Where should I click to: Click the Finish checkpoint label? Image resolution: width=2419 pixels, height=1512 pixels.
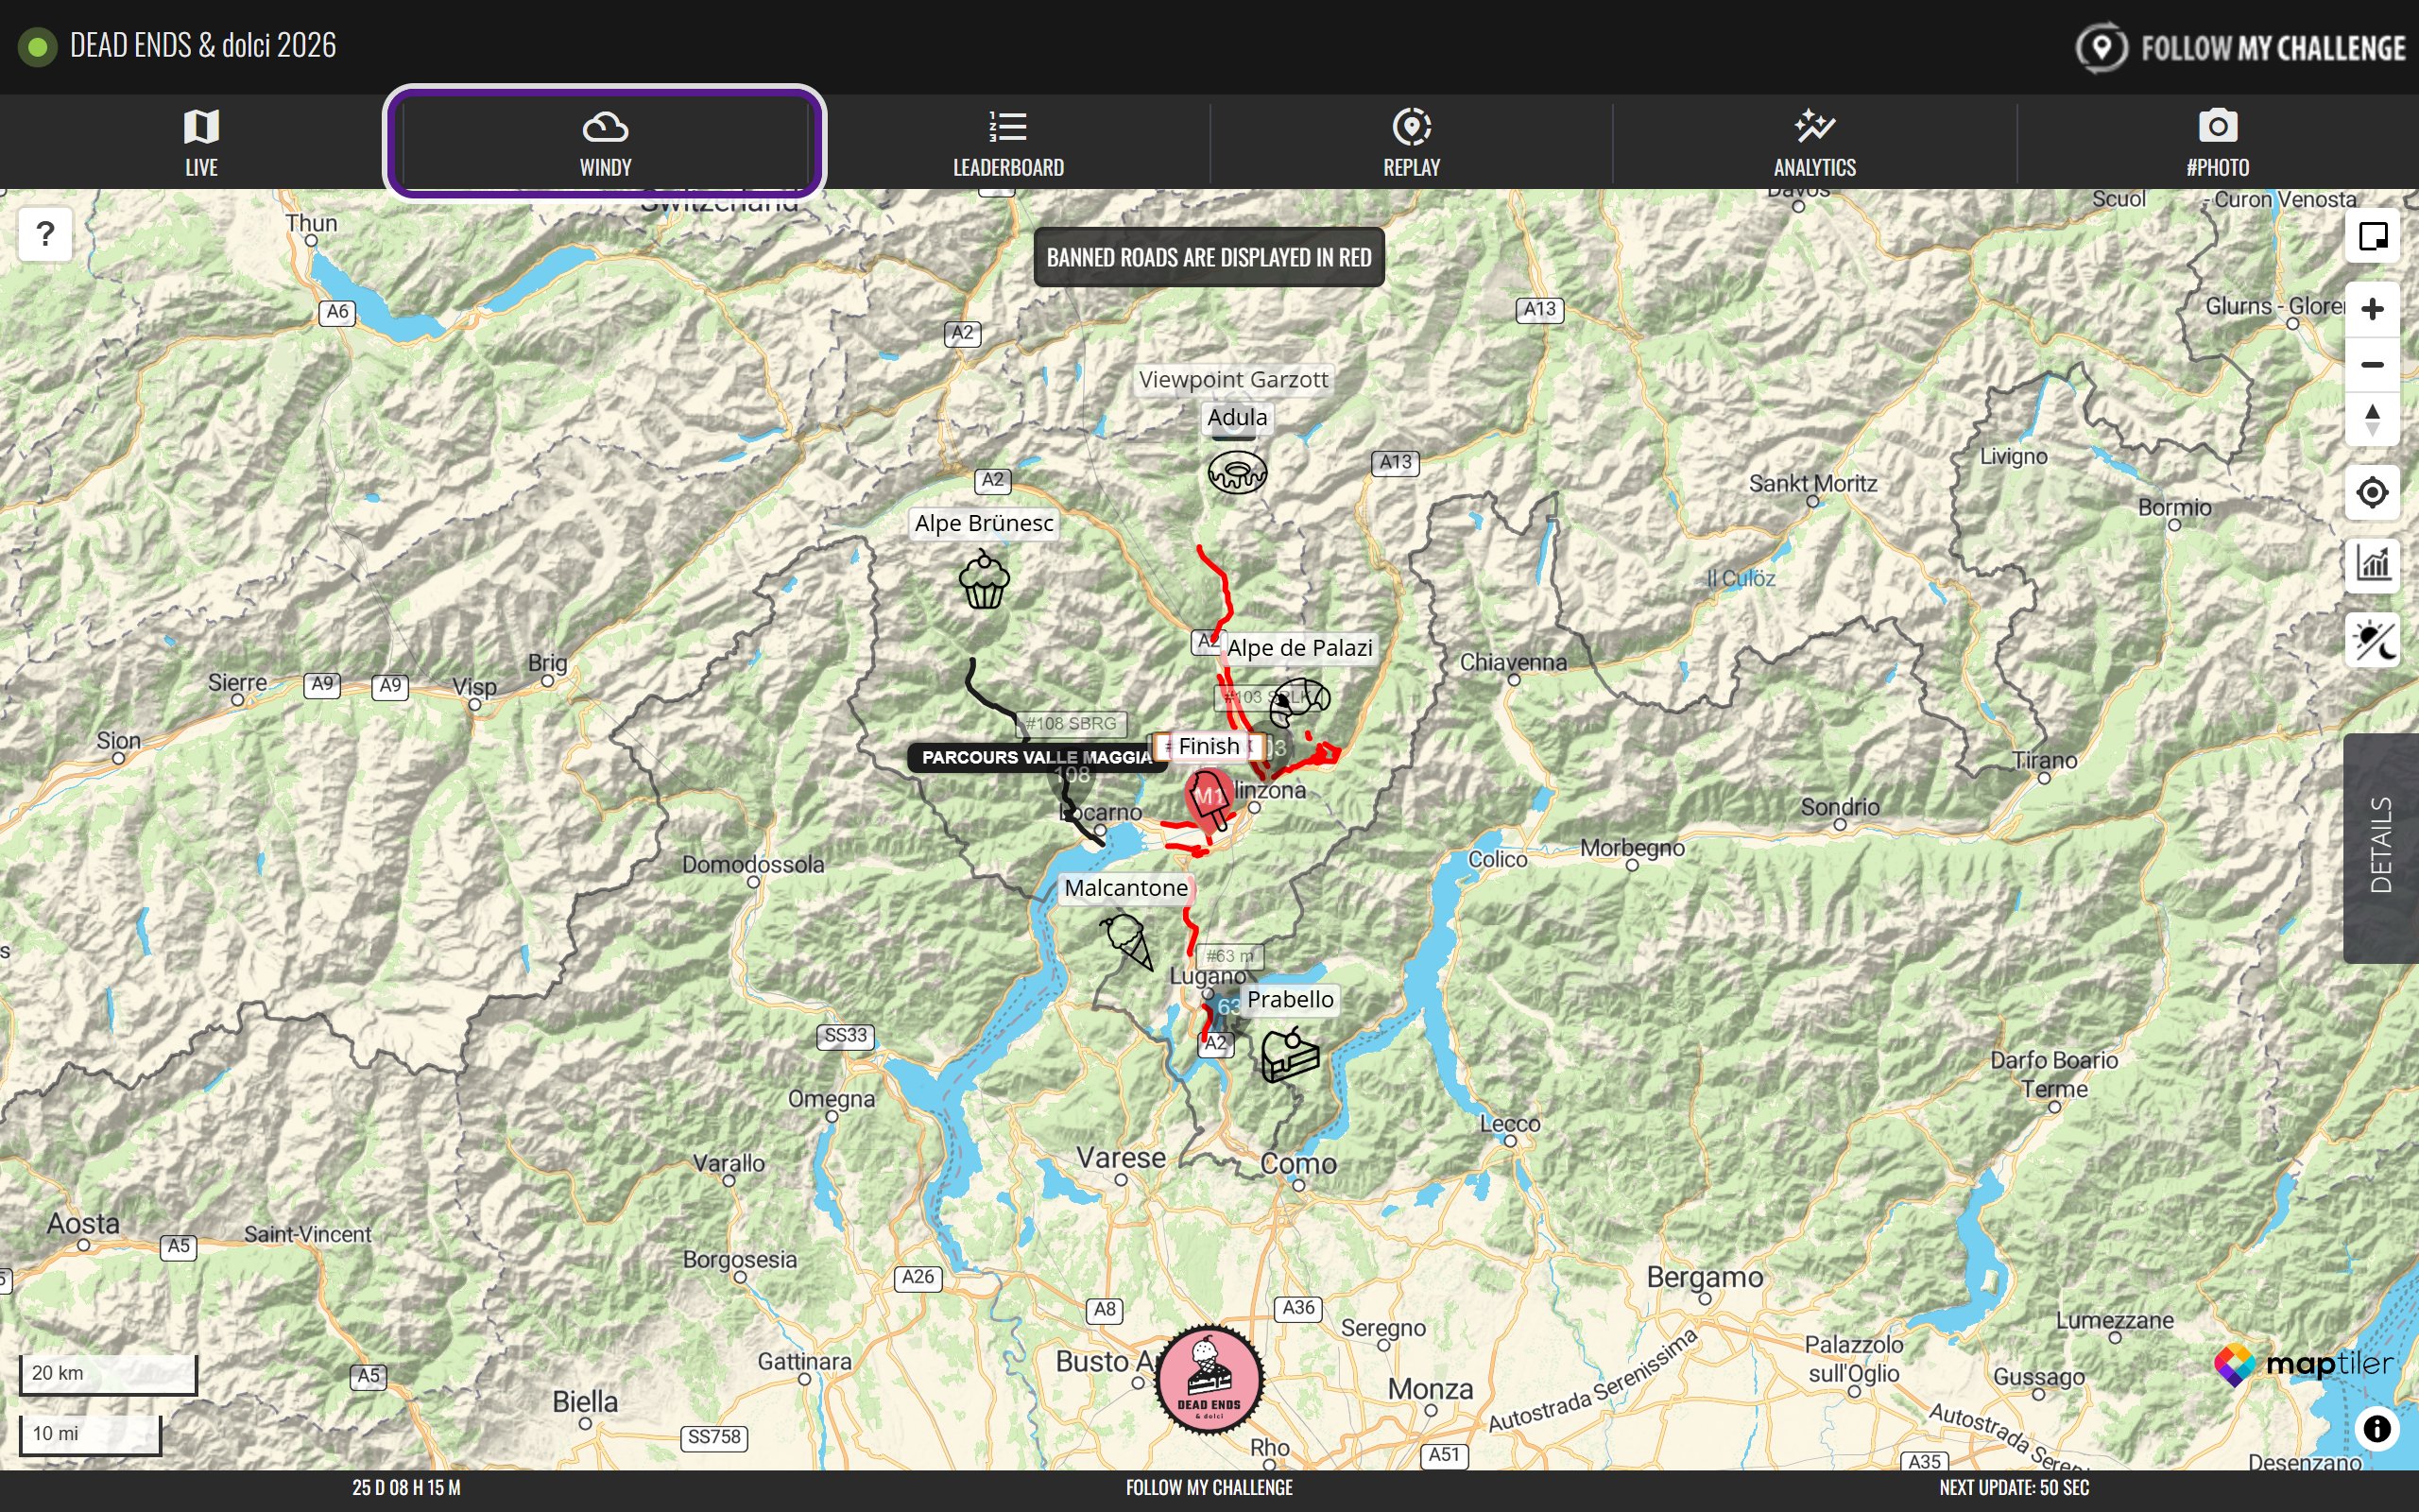point(1209,746)
